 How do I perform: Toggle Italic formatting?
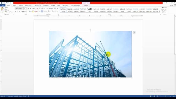click(x=18, y=11)
